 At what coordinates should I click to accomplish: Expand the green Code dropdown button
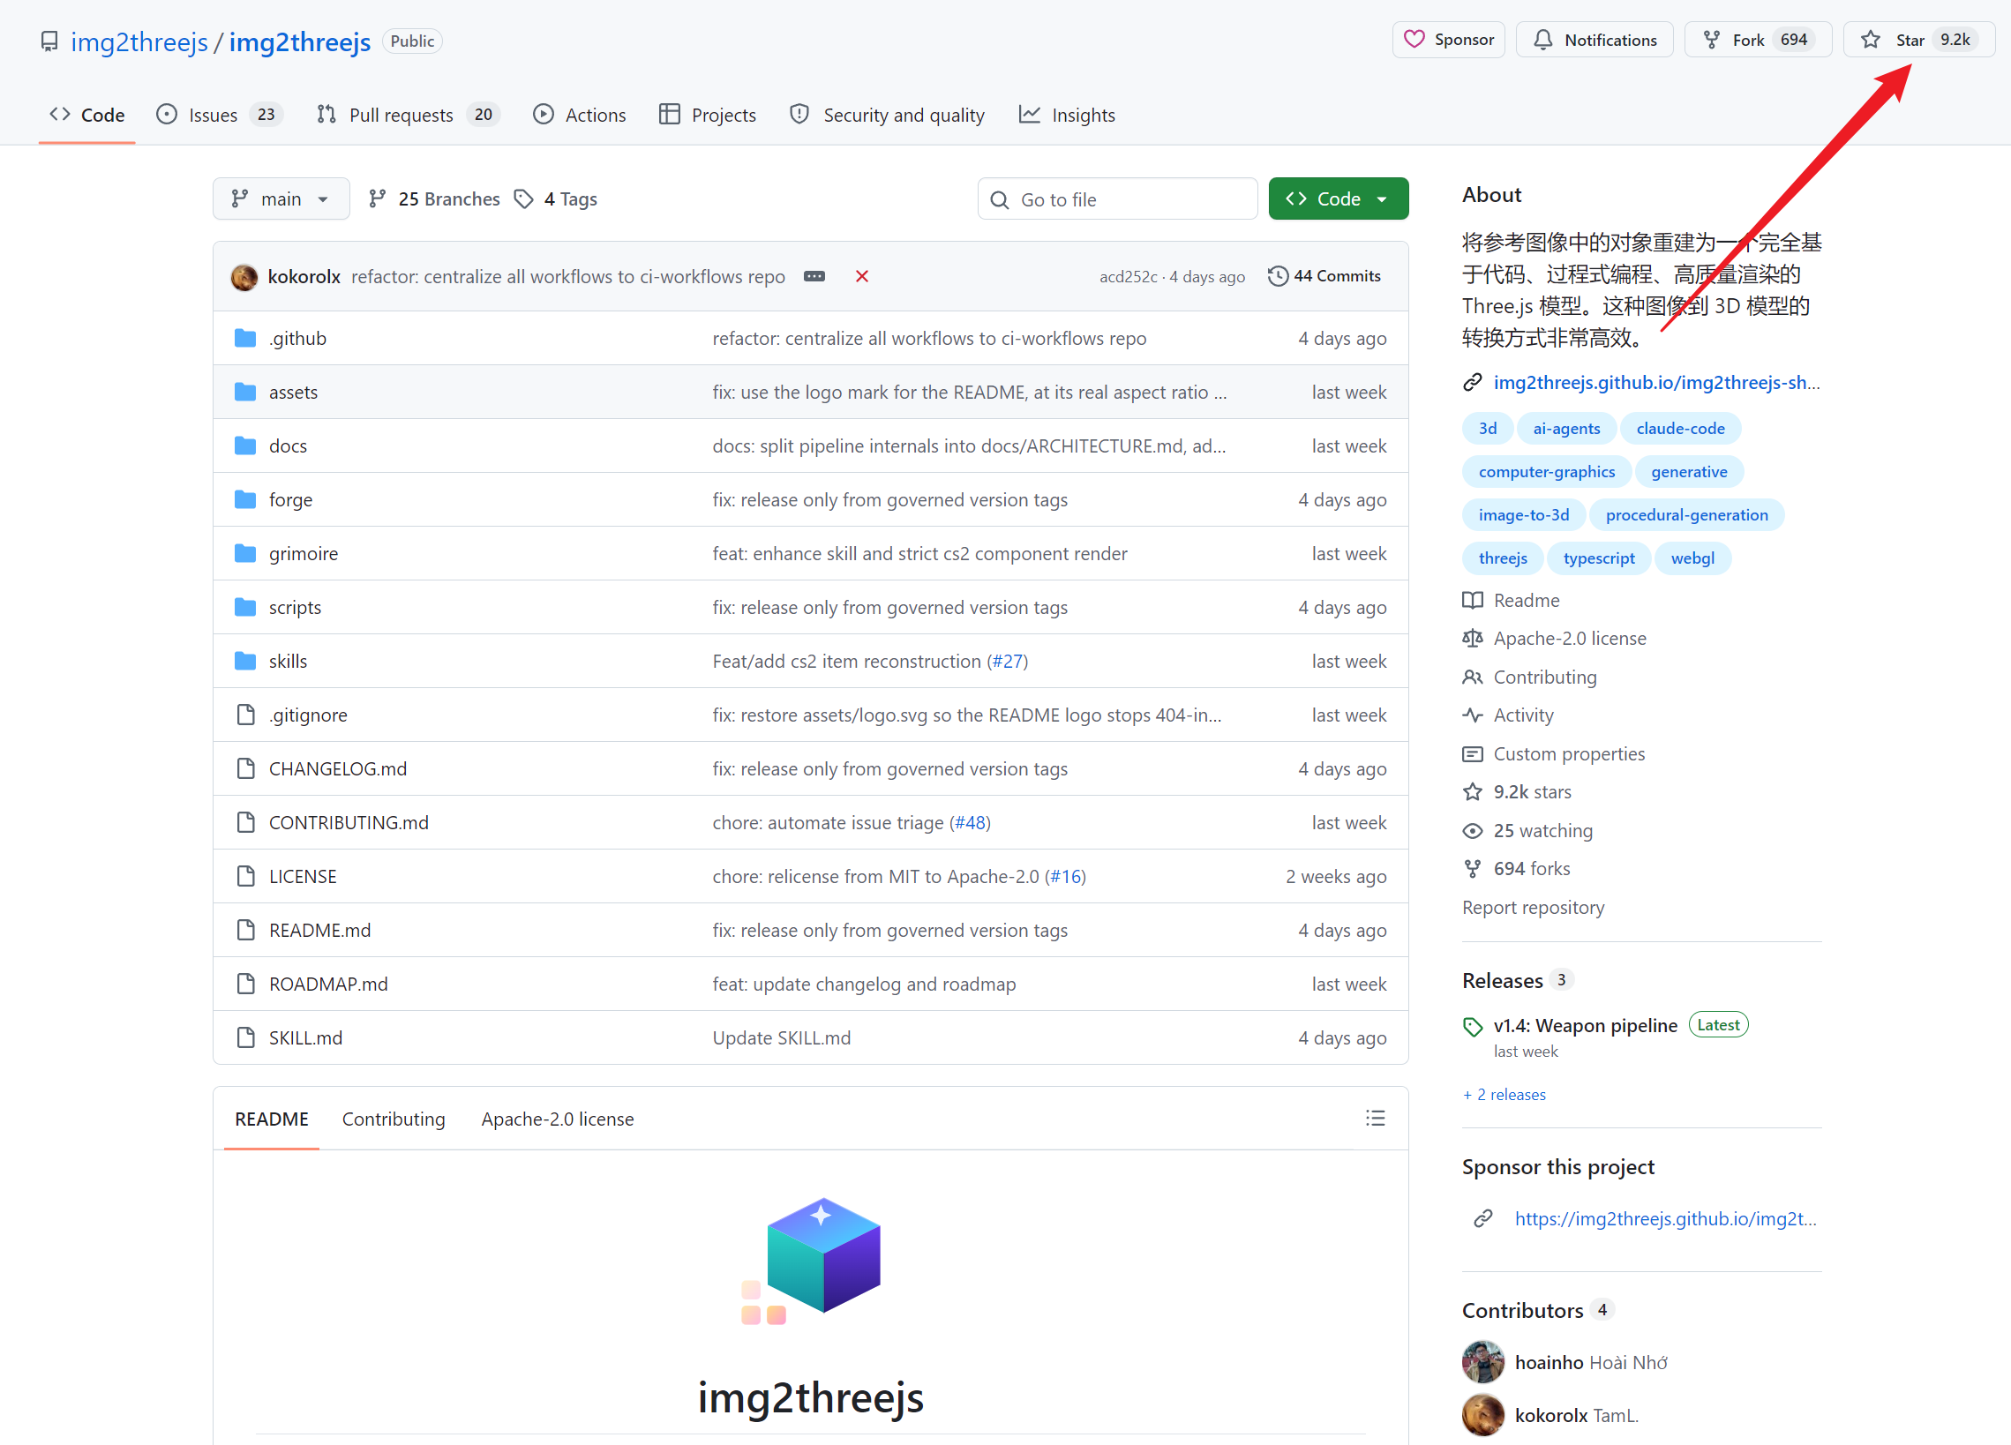(1338, 198)
